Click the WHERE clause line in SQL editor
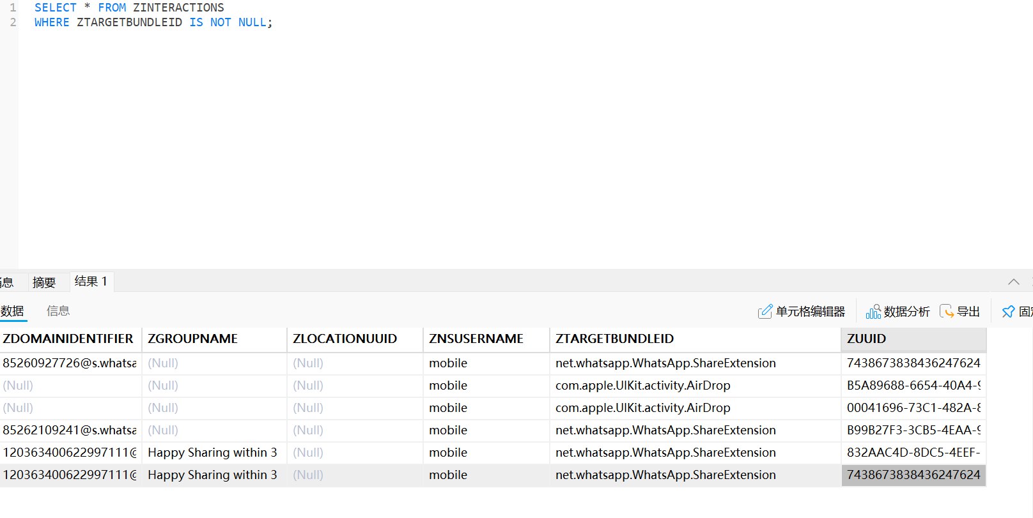The width and height of the screenshot is (1033, 518). click(153, 22)
